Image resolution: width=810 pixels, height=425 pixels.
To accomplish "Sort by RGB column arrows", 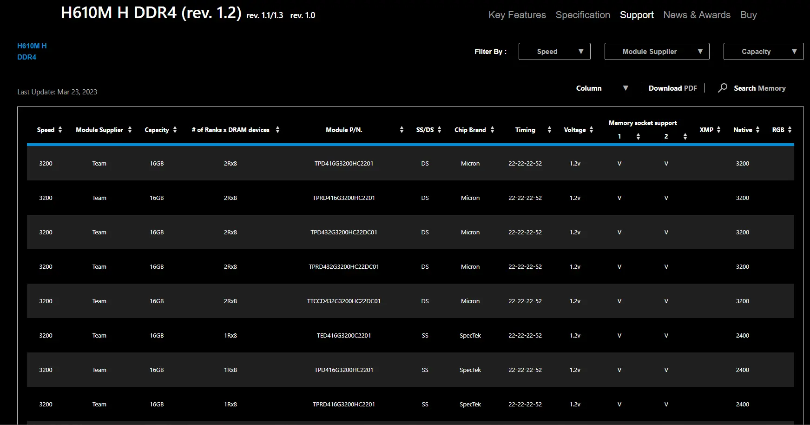I will (790, 130).
